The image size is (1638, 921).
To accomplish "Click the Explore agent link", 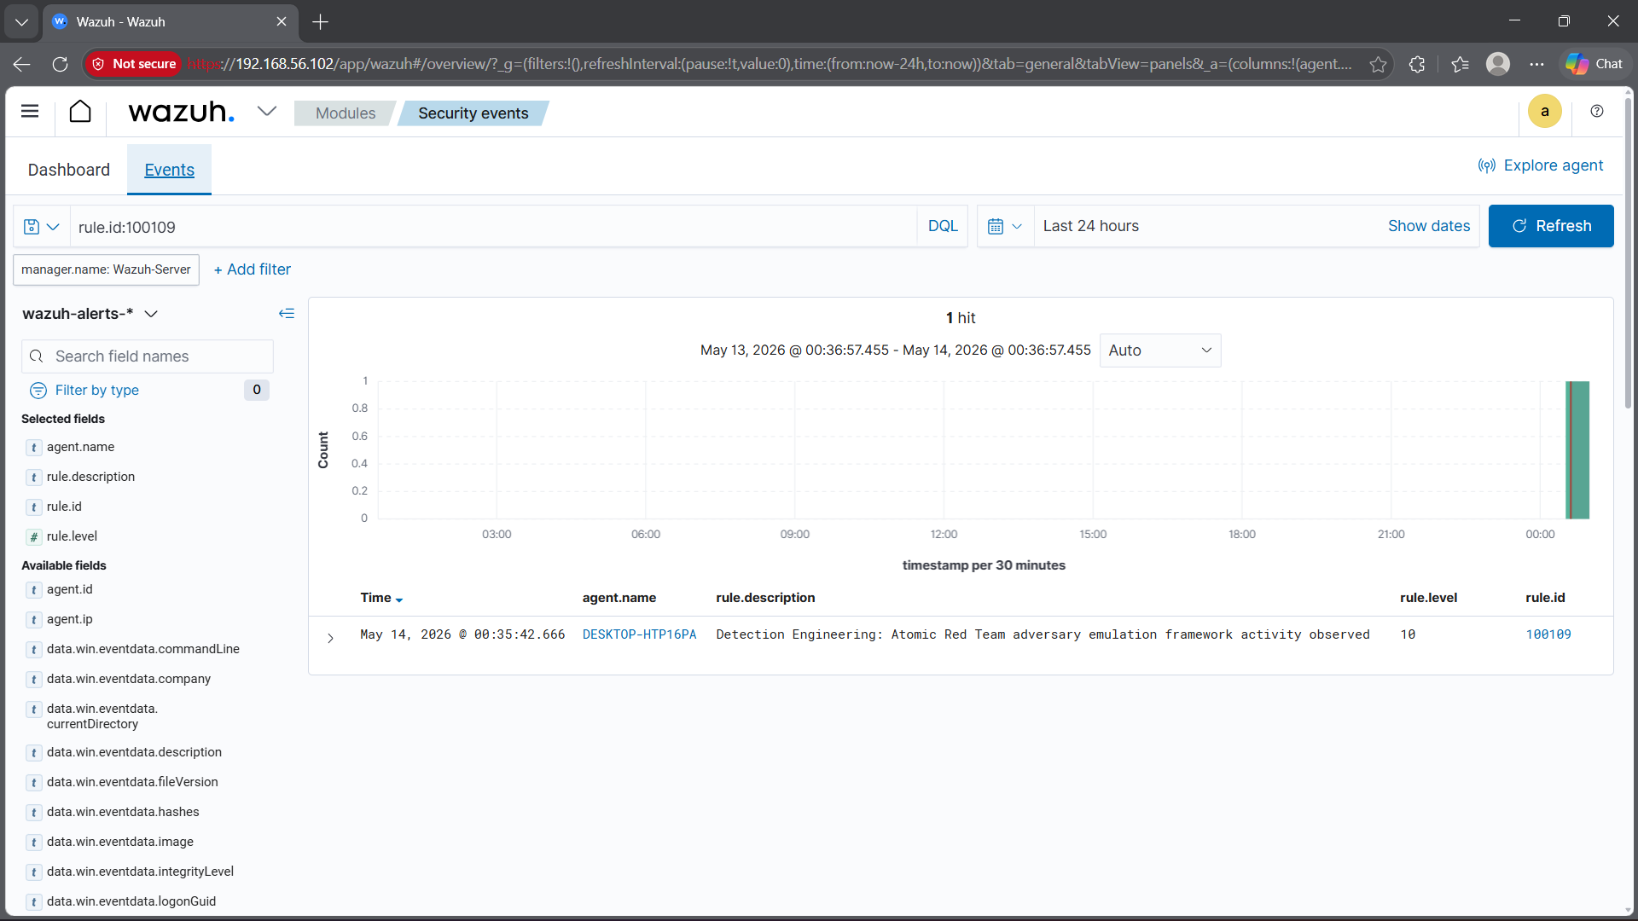I will [1541, 165].
